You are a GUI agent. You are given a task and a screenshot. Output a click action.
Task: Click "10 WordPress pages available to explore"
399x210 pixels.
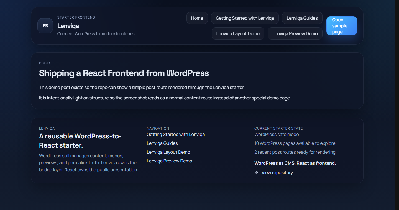(295, 143)
